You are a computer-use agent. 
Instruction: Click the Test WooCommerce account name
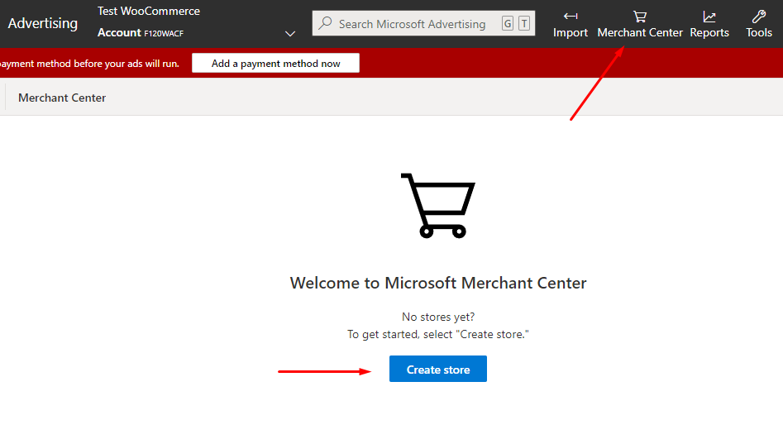point(149,11)
